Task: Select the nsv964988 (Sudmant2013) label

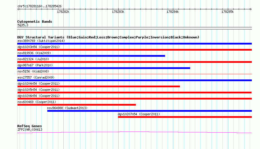Action: tap(67, 108)
